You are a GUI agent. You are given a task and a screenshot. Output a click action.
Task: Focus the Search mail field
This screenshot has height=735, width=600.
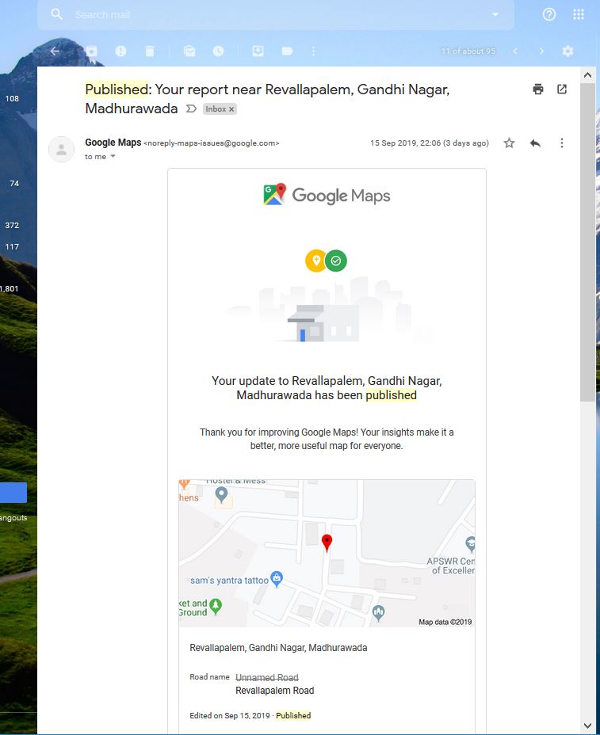pos(277,14)
